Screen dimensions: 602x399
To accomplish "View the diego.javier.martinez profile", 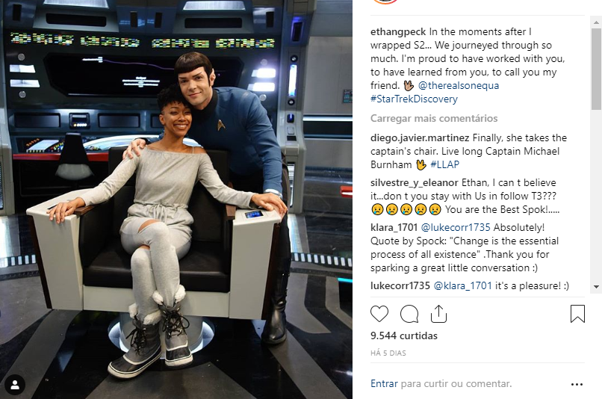I will (420, 137).
